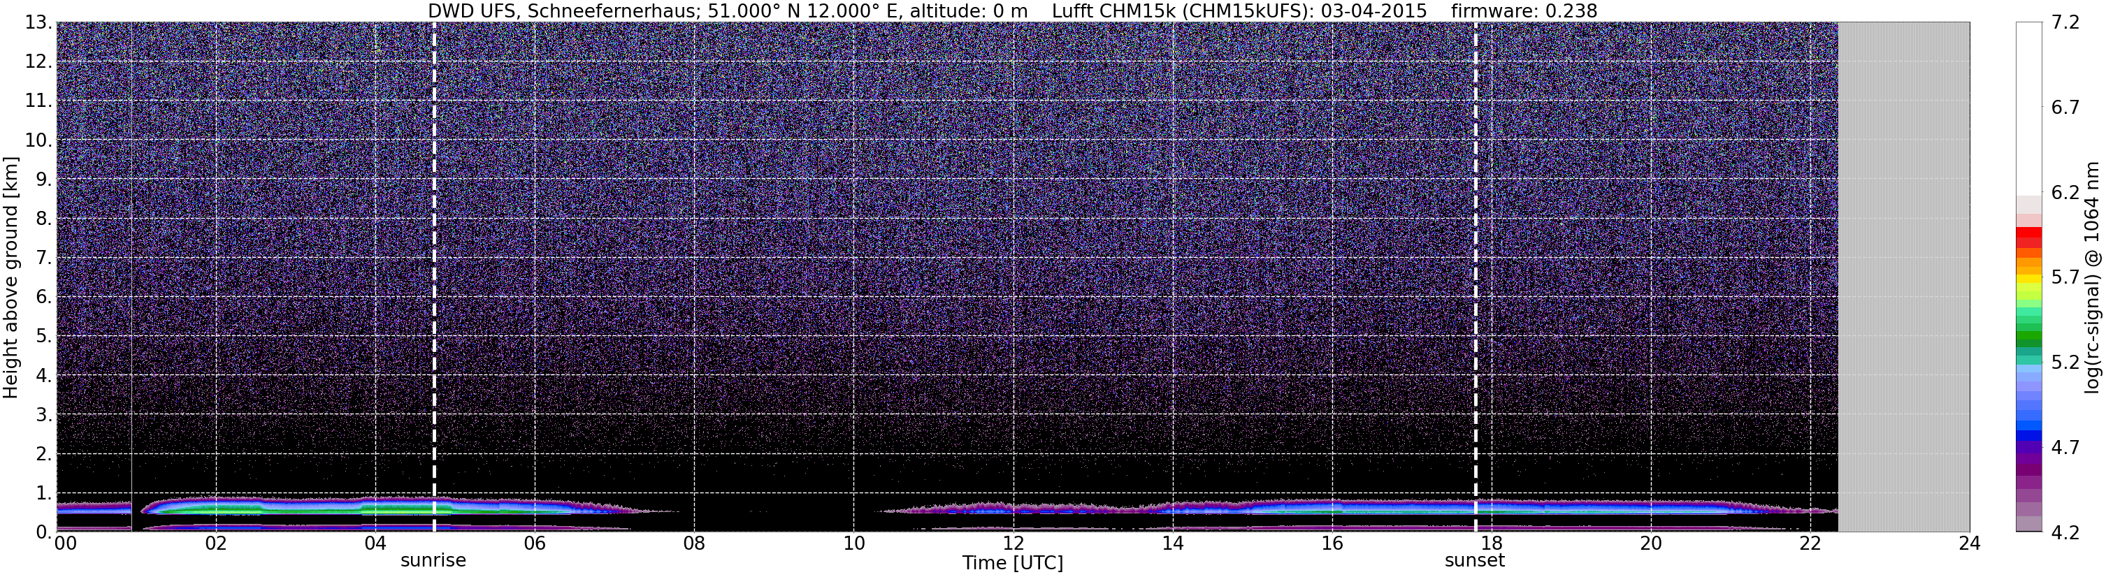Click the time axis tick label 12
Viewport: 2106px width, 577px height.
(x=1013, y=544)
